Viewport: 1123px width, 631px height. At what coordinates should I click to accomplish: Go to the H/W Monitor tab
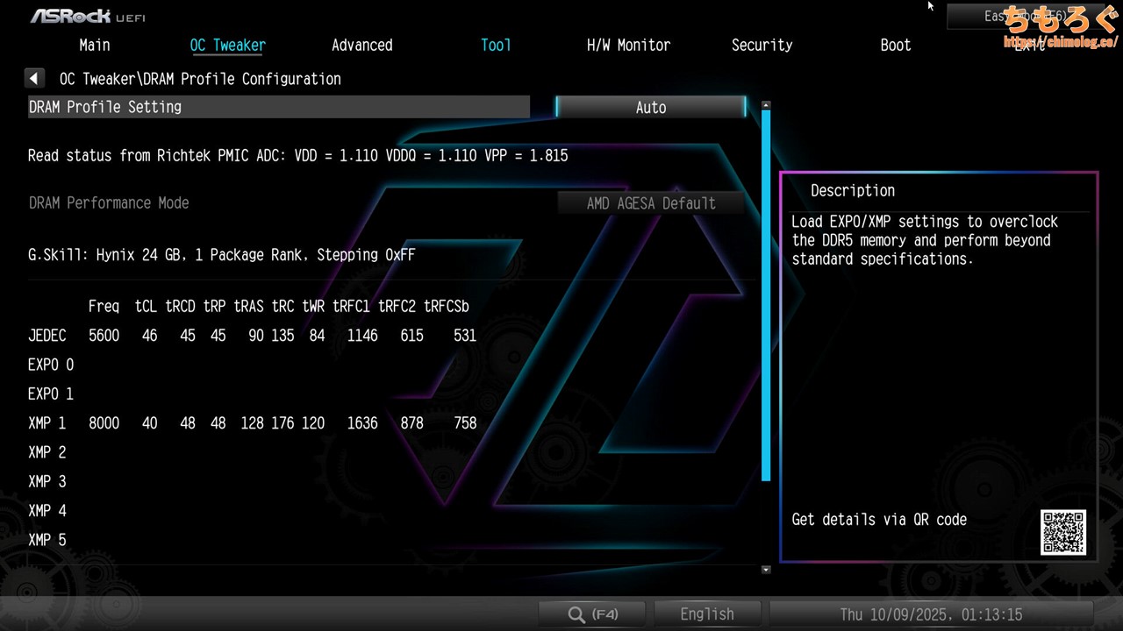pos(628,46)
